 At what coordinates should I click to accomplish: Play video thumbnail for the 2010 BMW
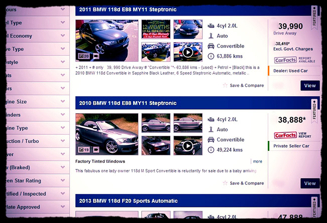[x=188, y=146]
